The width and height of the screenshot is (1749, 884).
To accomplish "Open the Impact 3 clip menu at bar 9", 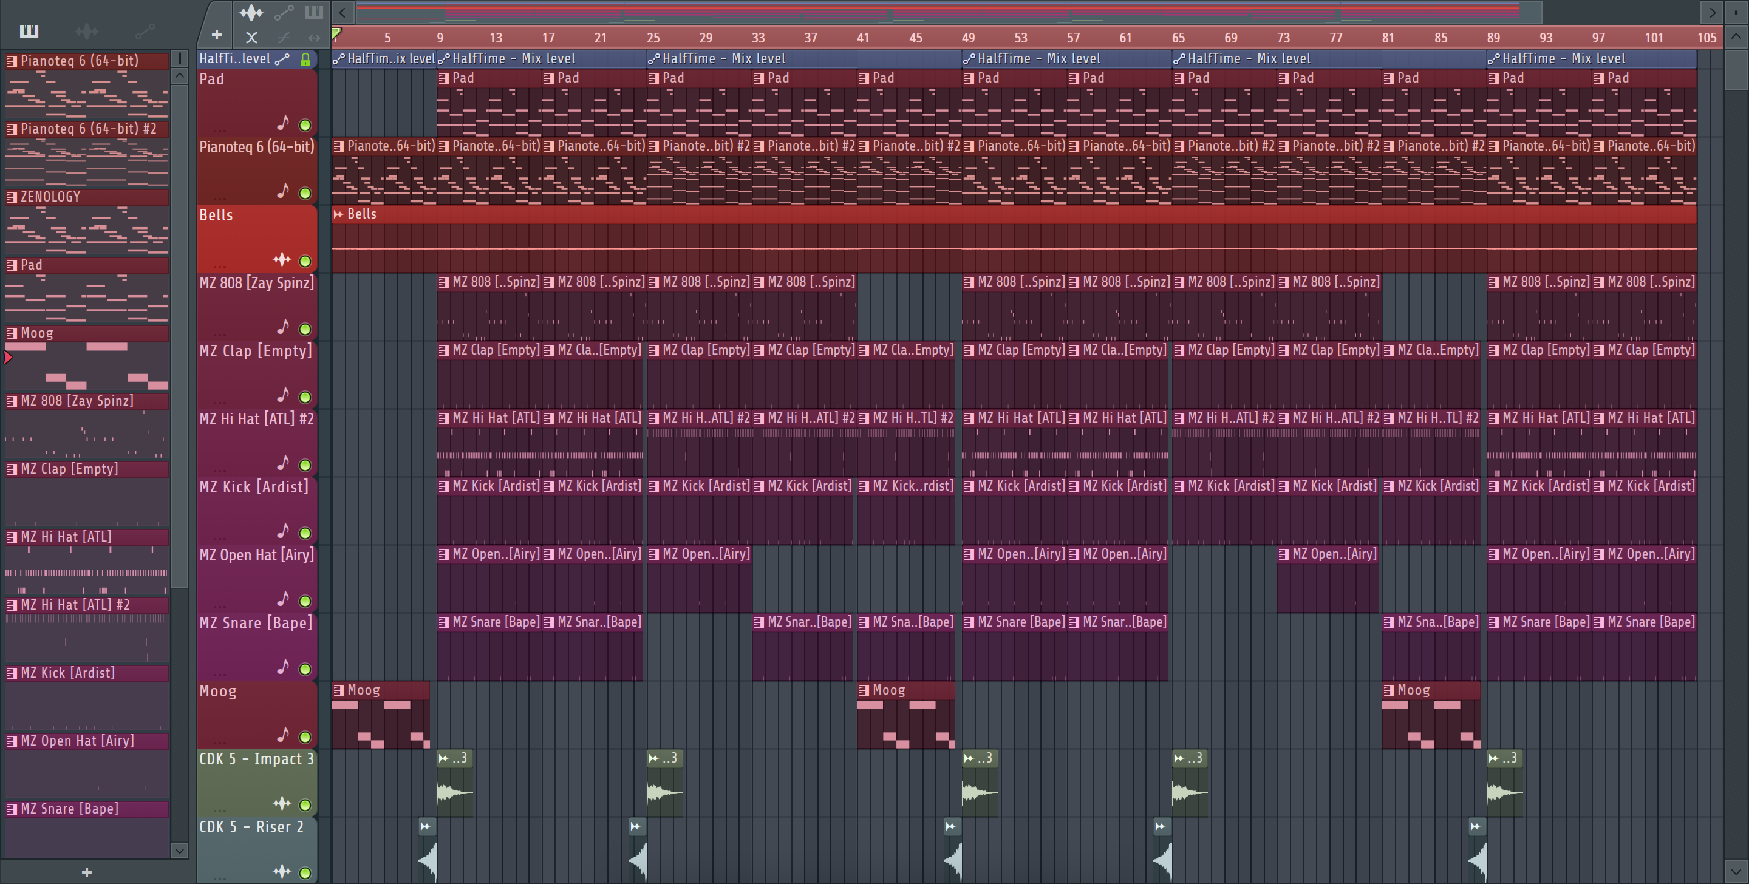I will pos(443,758).
